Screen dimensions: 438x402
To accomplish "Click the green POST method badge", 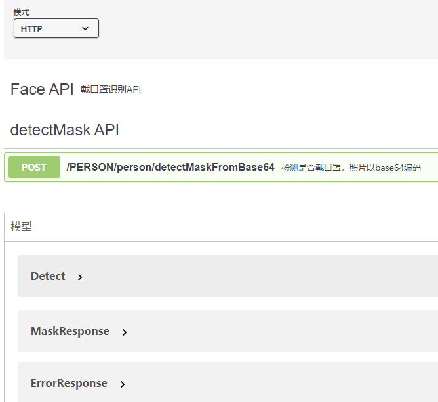I will (x=34, y=167).
